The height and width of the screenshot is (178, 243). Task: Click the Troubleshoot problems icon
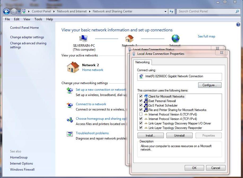pos(70,134)
